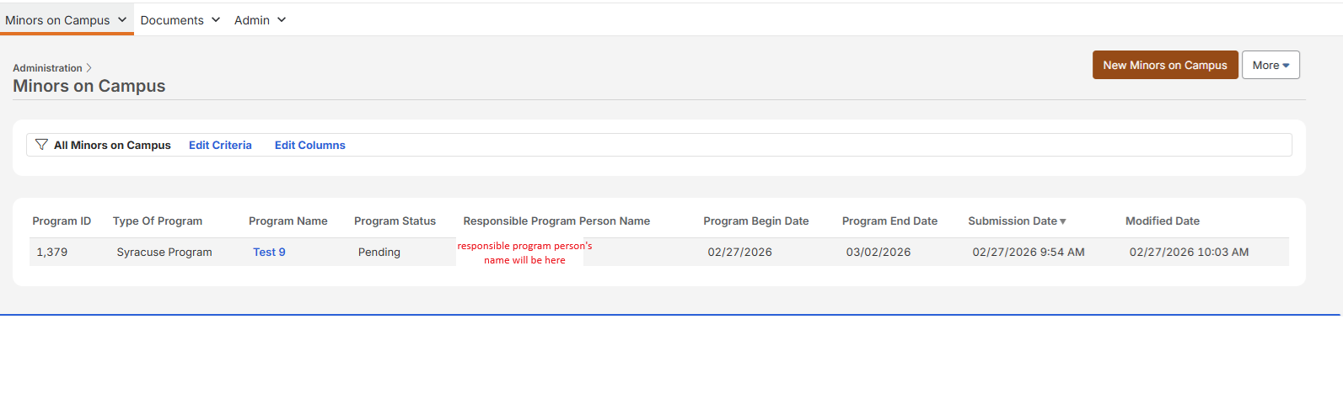
Task: Go to the Administration breadcrumb
Action: click(x=47, y=68)
